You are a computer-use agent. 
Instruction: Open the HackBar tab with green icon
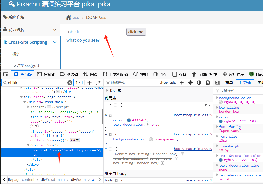256,74
